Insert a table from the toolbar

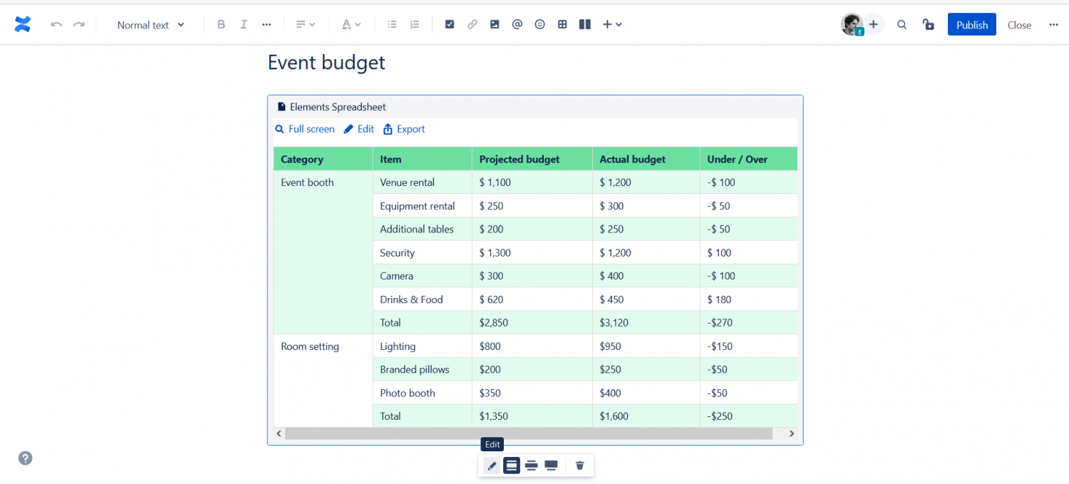(562, 24)
